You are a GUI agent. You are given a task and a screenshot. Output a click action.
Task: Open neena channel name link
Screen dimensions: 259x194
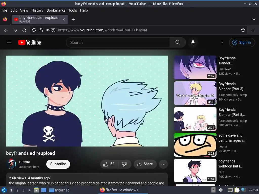(25, 162)
